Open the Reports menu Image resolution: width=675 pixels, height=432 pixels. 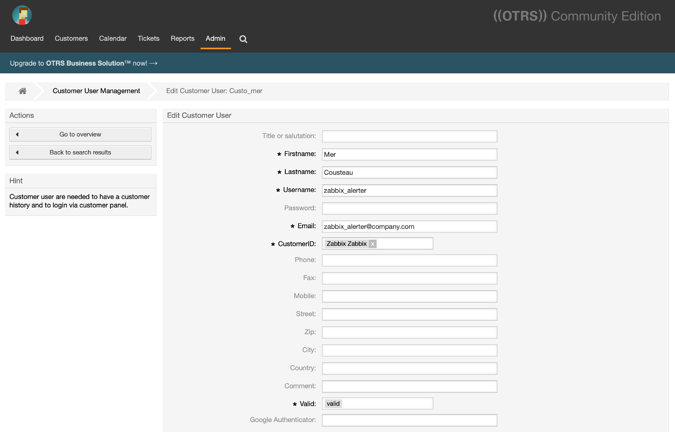click(x=182, y=38)
